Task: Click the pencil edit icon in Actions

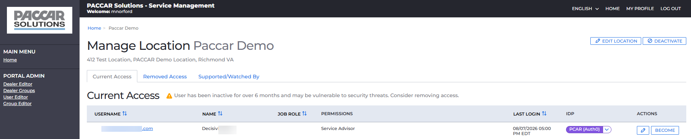Action: (643, 130)
